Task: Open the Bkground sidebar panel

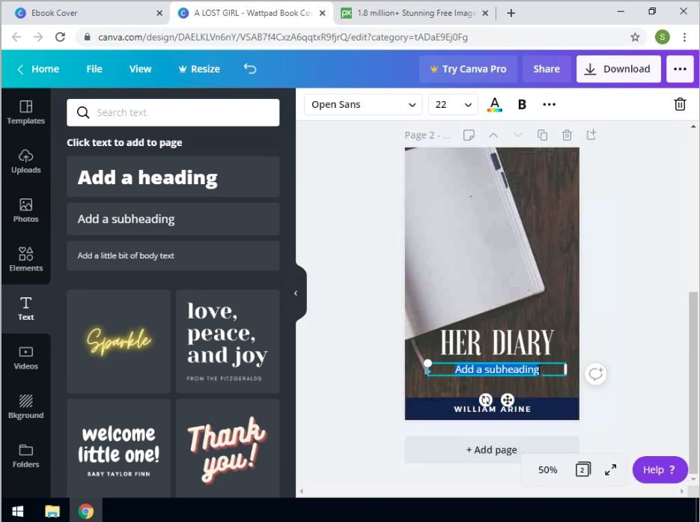Action: pos(26,407)
